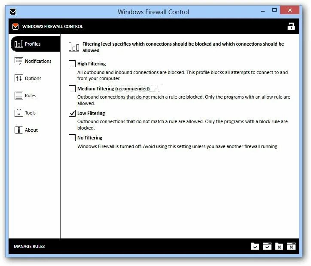Click the orange shield logo icon

pyautogui.click(x=15, y=26)
